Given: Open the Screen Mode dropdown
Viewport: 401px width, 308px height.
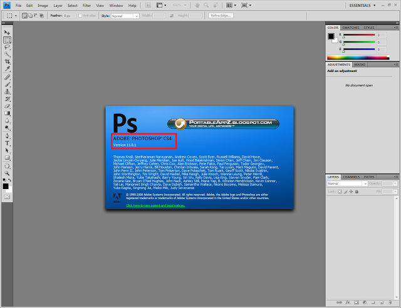Looking at the screenshot, I should click(246, 5).
